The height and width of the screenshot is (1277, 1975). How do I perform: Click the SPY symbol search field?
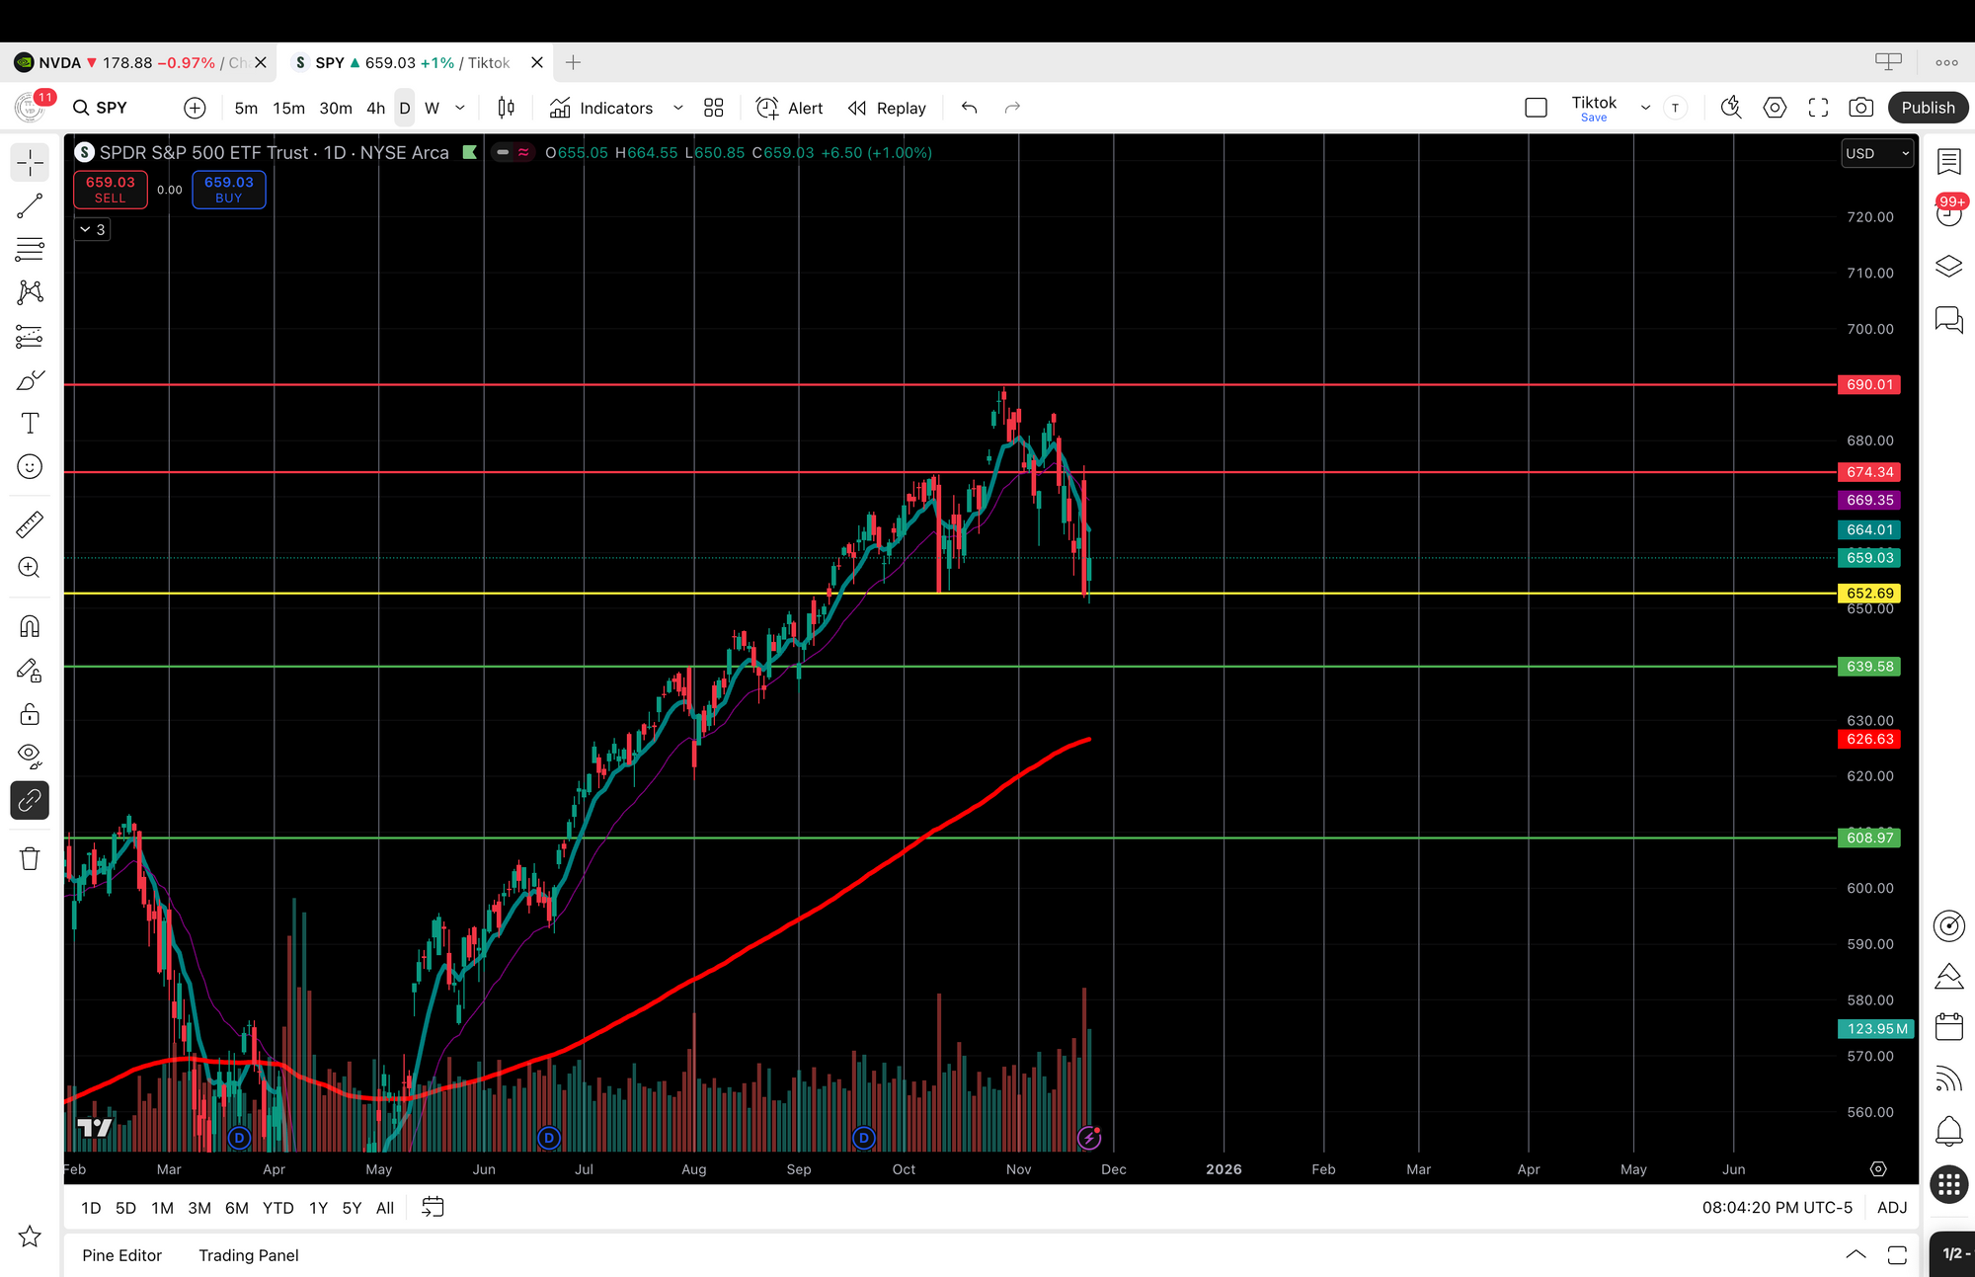point(111,108)
